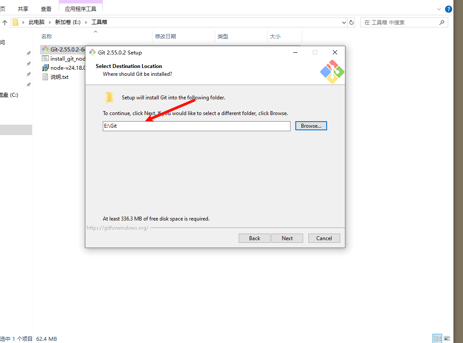Go Back in the Git Setup wizard
Screen dimensions: 463x343
tap(254, 238)
